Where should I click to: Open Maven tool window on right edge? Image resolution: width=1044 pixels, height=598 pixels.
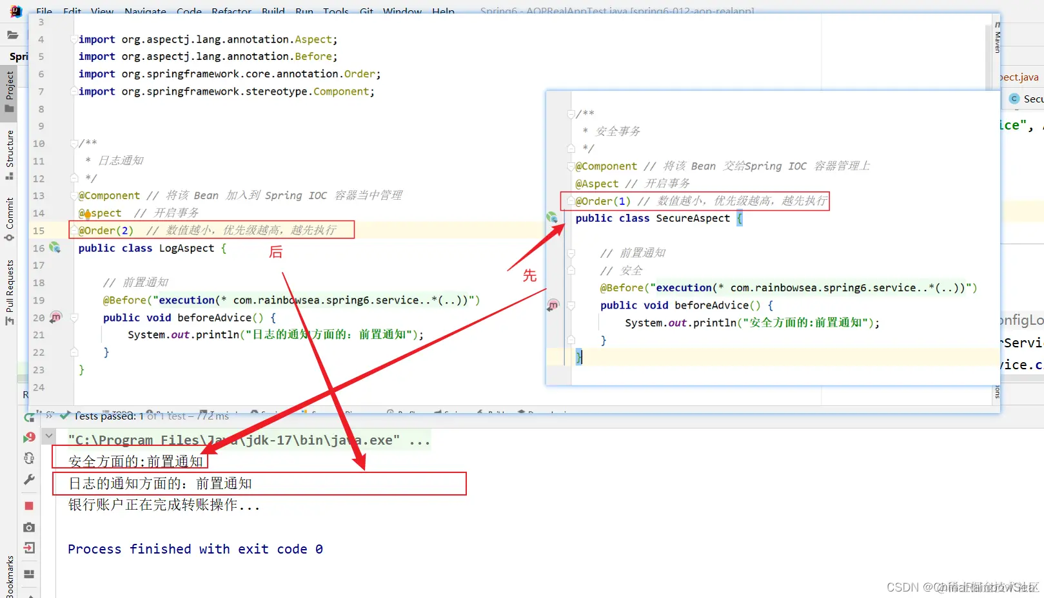(998, 39)
